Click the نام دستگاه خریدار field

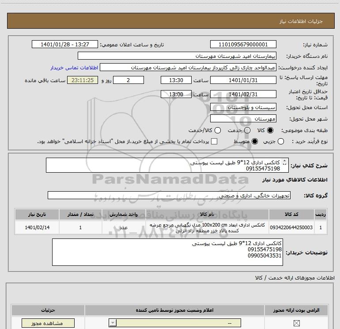point(177,56)
